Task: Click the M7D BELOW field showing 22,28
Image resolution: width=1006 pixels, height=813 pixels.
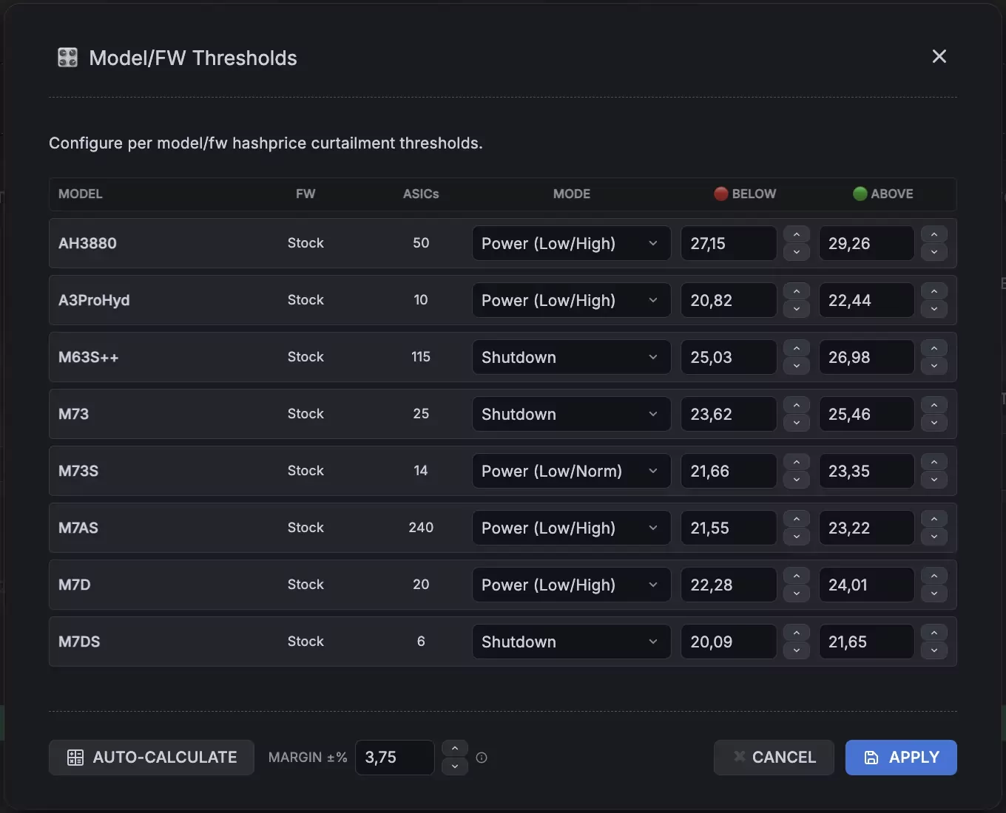Action: pyautogui.click(x=729, y=585)
